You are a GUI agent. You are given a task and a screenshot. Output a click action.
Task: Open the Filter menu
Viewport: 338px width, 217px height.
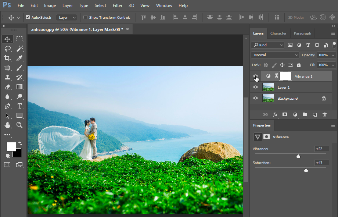point(118,6)
